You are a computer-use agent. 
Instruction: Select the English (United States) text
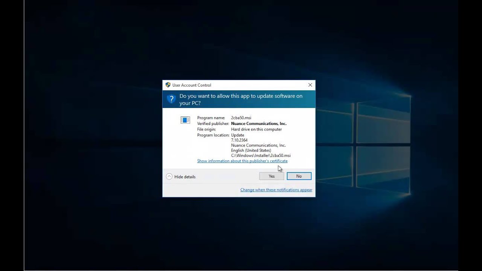tap(251, 151)
